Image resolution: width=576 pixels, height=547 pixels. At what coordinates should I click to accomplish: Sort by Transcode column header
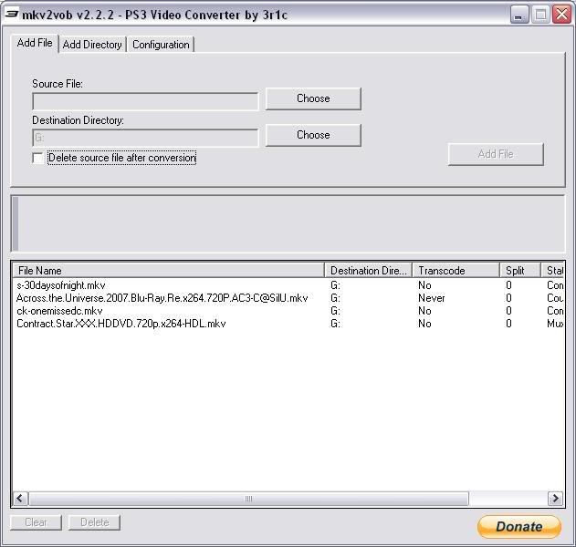[455, 271]
